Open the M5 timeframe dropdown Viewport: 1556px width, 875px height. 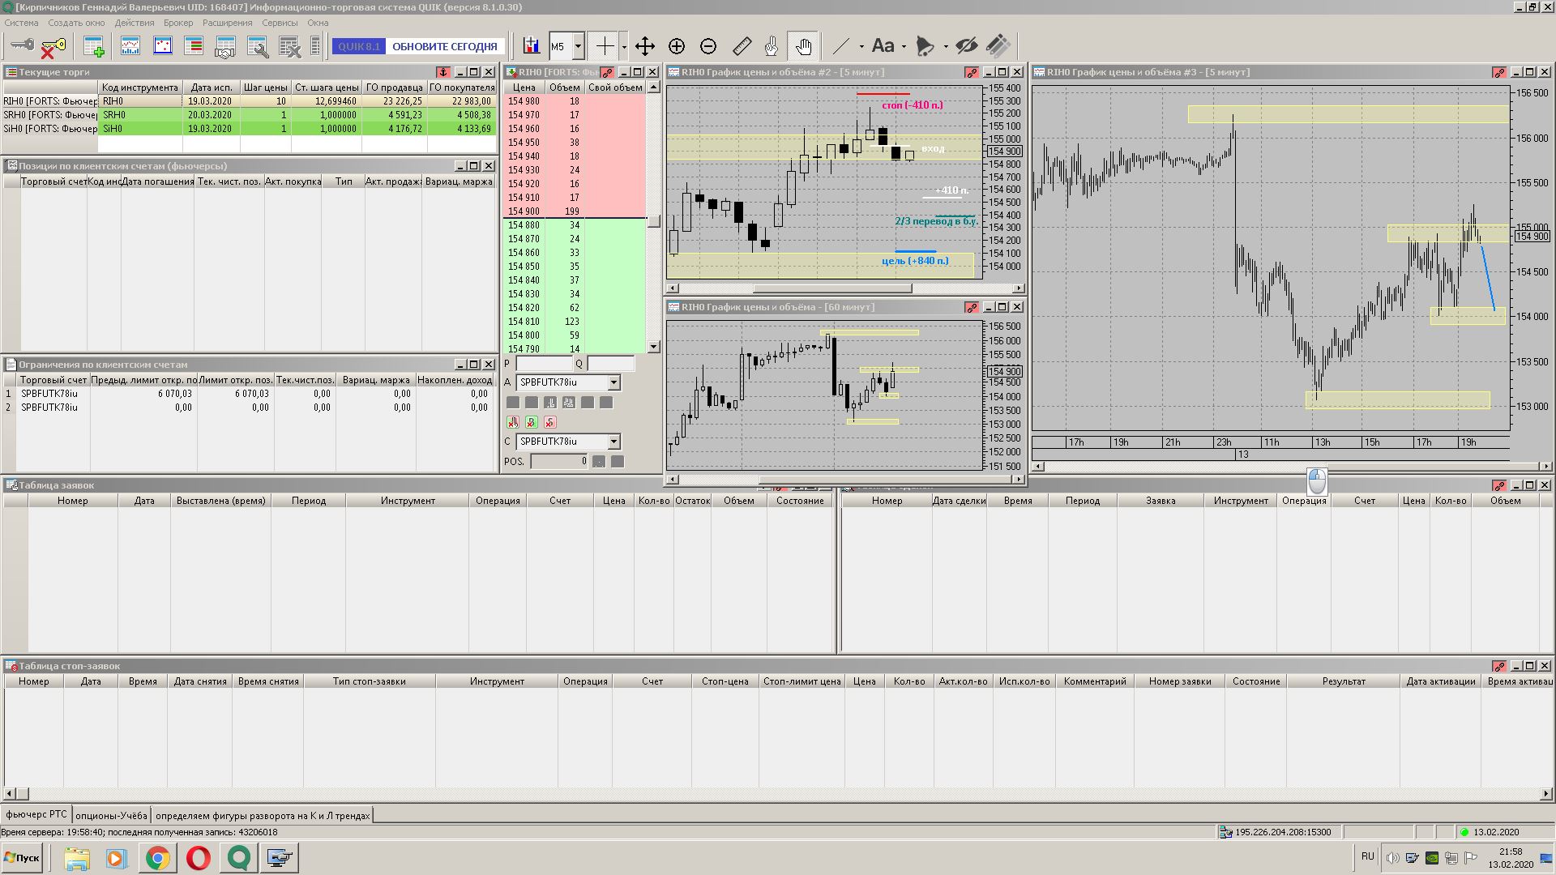(x=578, y=46)
